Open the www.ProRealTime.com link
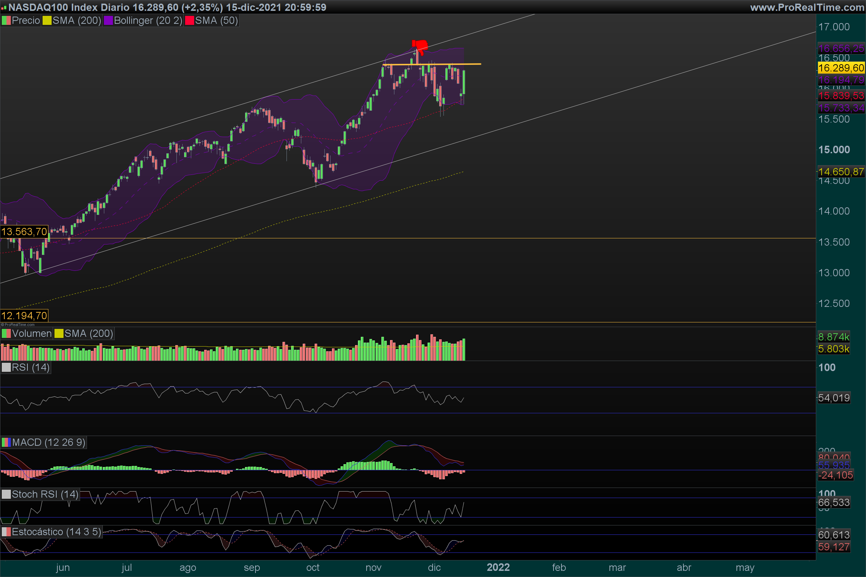866x577 pixels. point(807,7)
